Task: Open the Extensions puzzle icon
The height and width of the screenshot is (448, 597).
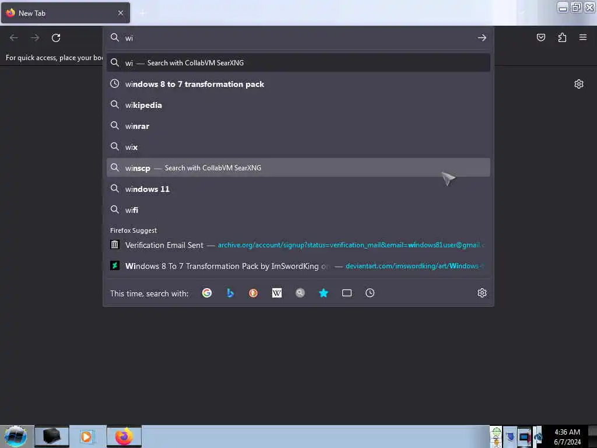Action: point(562,37)
